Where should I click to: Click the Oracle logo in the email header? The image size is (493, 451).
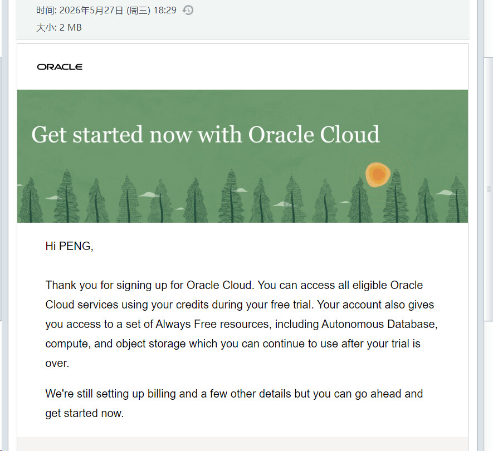[x=60, y=67]
